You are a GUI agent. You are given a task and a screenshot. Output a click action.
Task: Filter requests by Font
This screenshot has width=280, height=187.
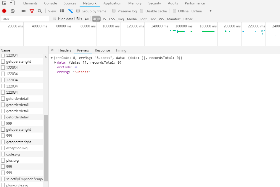[143, 19]
